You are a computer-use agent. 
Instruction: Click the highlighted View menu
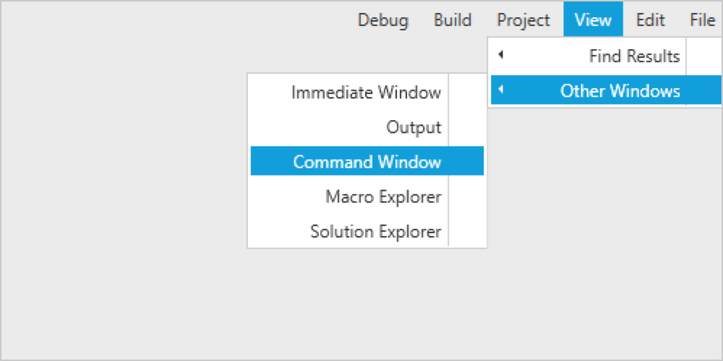coord(593,20)
